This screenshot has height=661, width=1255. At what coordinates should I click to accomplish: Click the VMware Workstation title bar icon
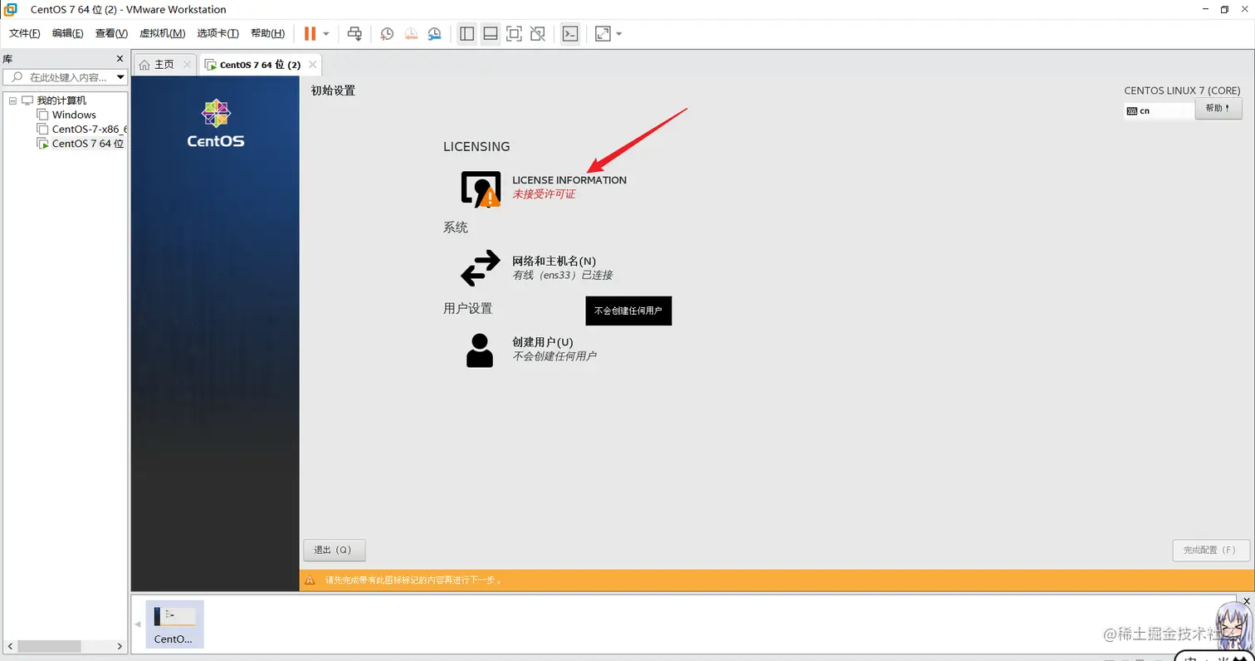pyautogui.click(x=11, y=9)
